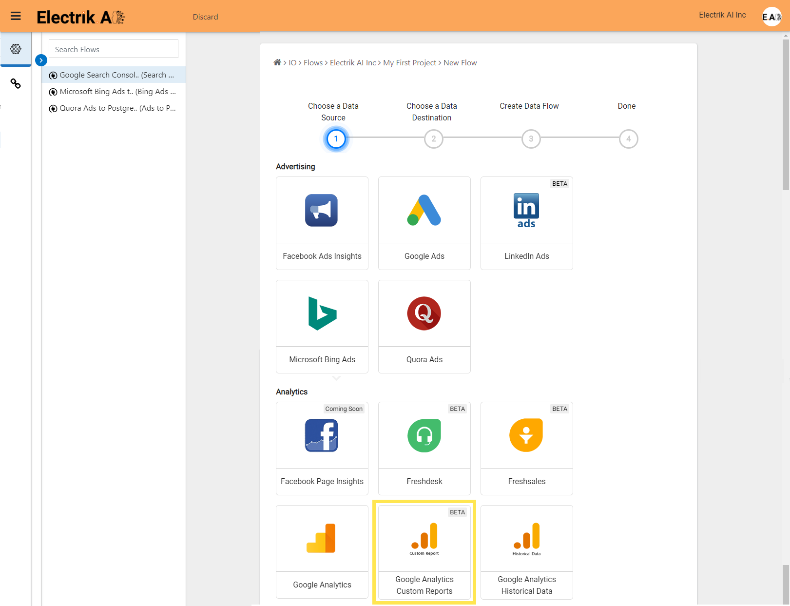The height and width of the screenshot is (606, 790).
Task: Collapse the flows panel with blue chevron
Action: tap(41, 60)
